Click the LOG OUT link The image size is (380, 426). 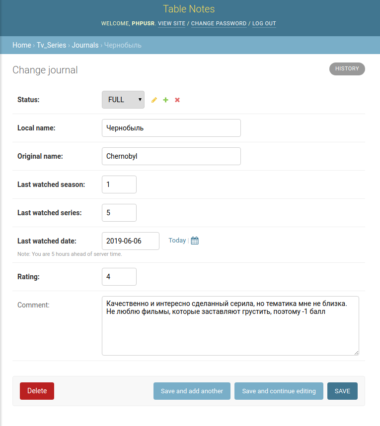click(x=264, y=23)
